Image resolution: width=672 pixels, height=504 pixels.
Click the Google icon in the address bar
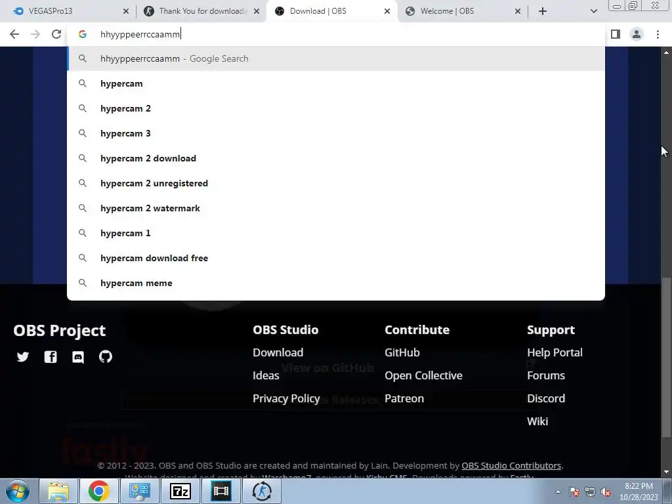pyautogui.click(x=83, y=34)
